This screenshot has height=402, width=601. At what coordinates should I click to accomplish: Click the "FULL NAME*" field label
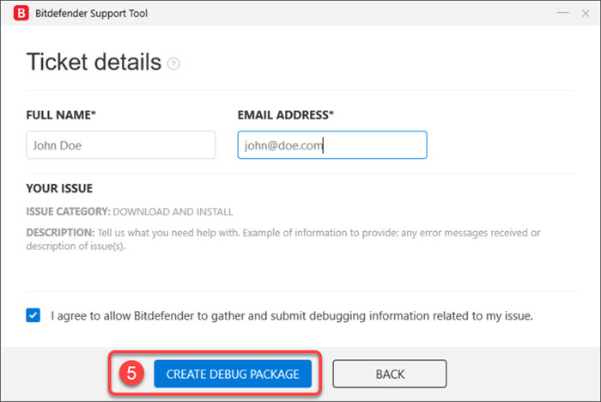pos(61,115)
